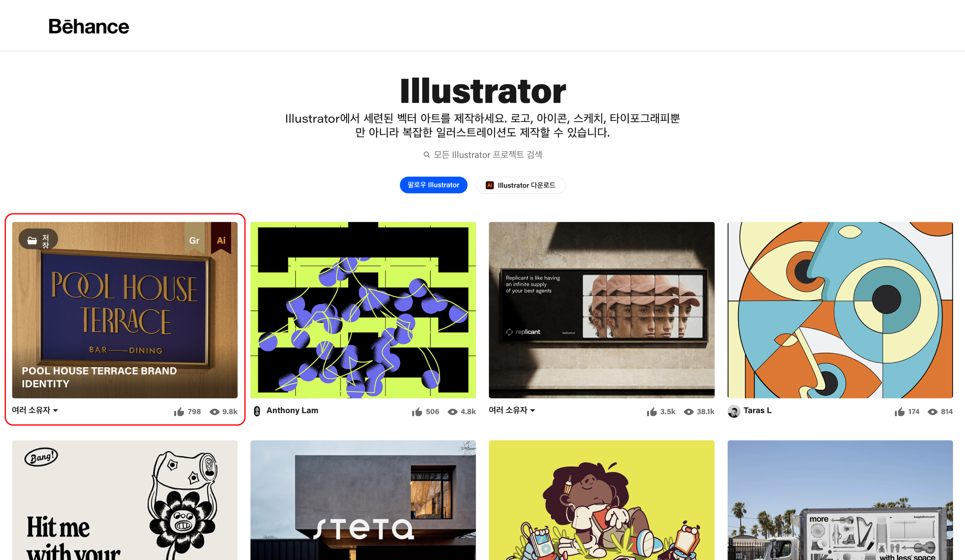Click thumbs-up icon on Pool House Terrace project

pyautogui.click(x=179, y=412)
